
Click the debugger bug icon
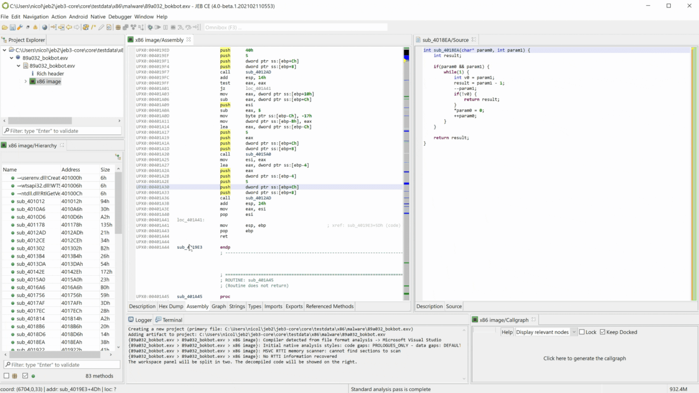click(x=150, y=27)
